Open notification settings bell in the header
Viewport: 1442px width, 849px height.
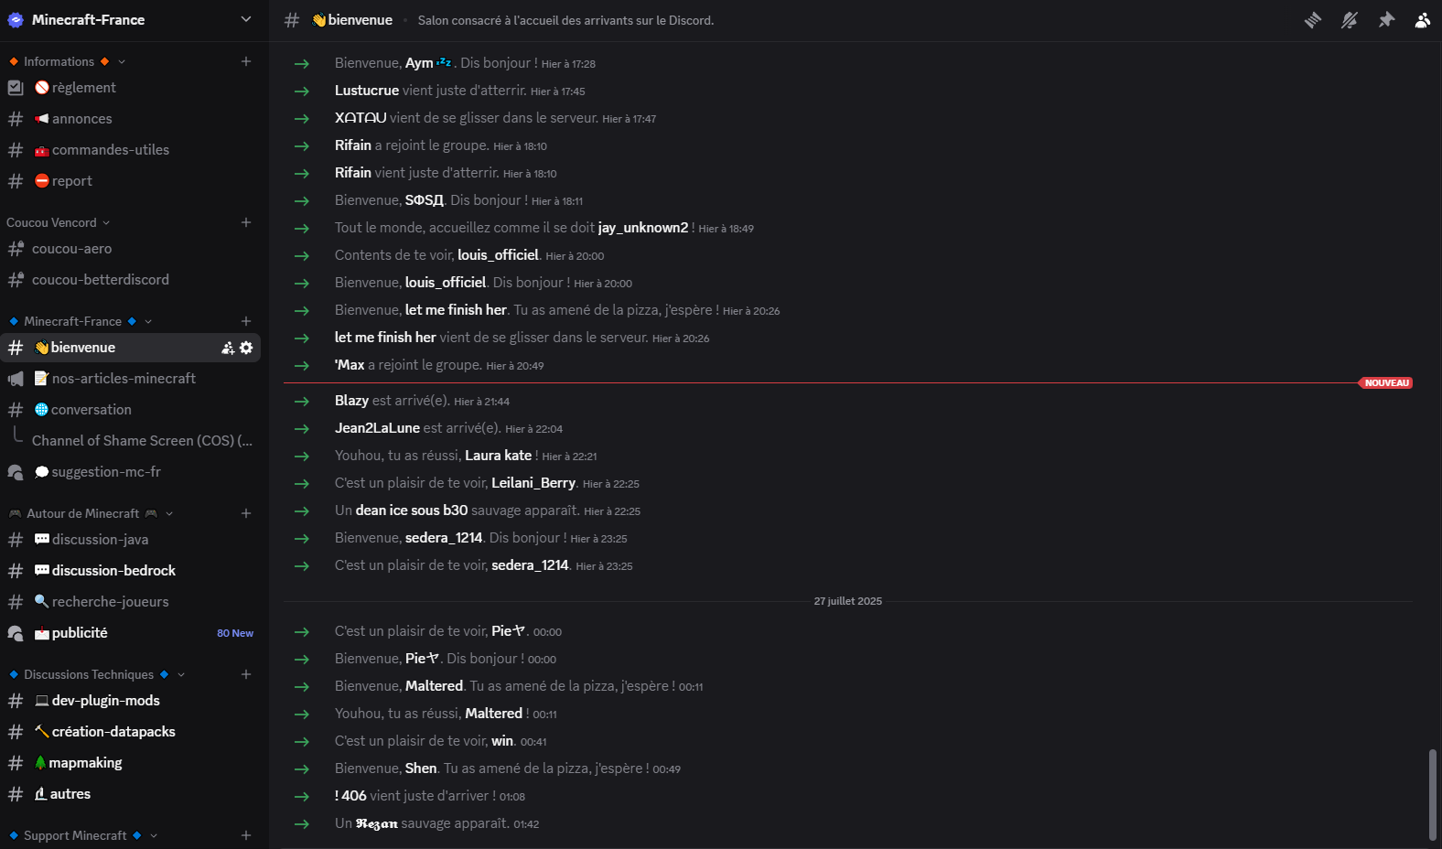pos(1350,20)
